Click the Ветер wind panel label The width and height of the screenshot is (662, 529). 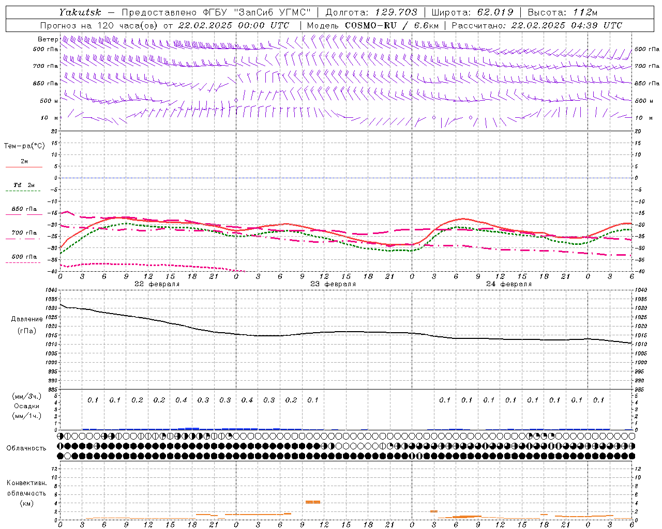[48, 39]
